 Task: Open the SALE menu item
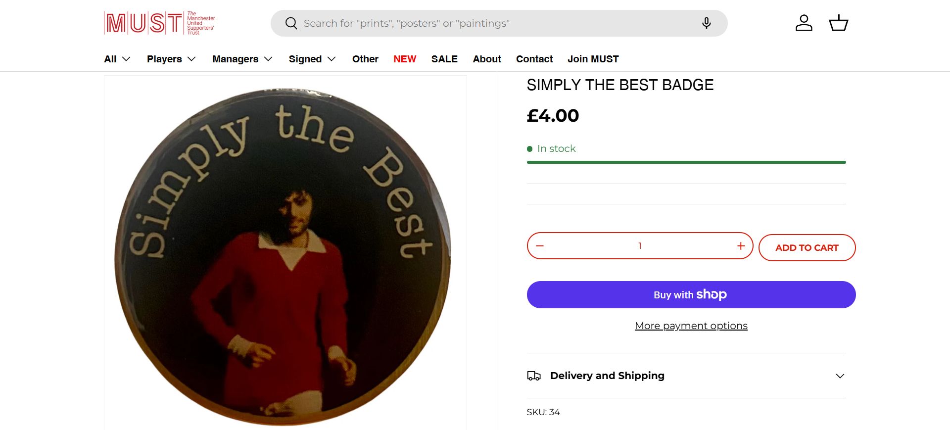pos(444,59)
